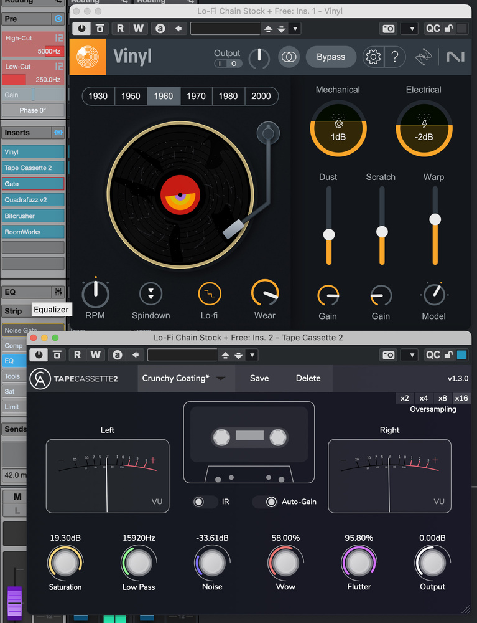Screen dimensions: 477x623
Task: Click Tape Cassette 2 snapshot camera icon
Action: click(x=389, y=355)
